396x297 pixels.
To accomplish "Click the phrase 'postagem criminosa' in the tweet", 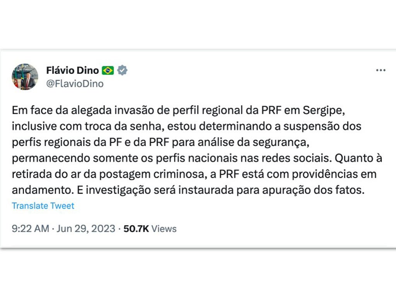I will 151,175.
